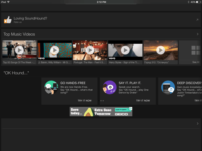Tap the Wi-Fi status icon
Screen dimensions: 202x151
[x=9, y=2]
